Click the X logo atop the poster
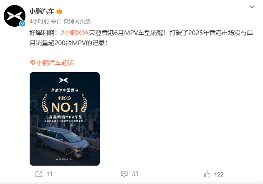 (63, 80)
